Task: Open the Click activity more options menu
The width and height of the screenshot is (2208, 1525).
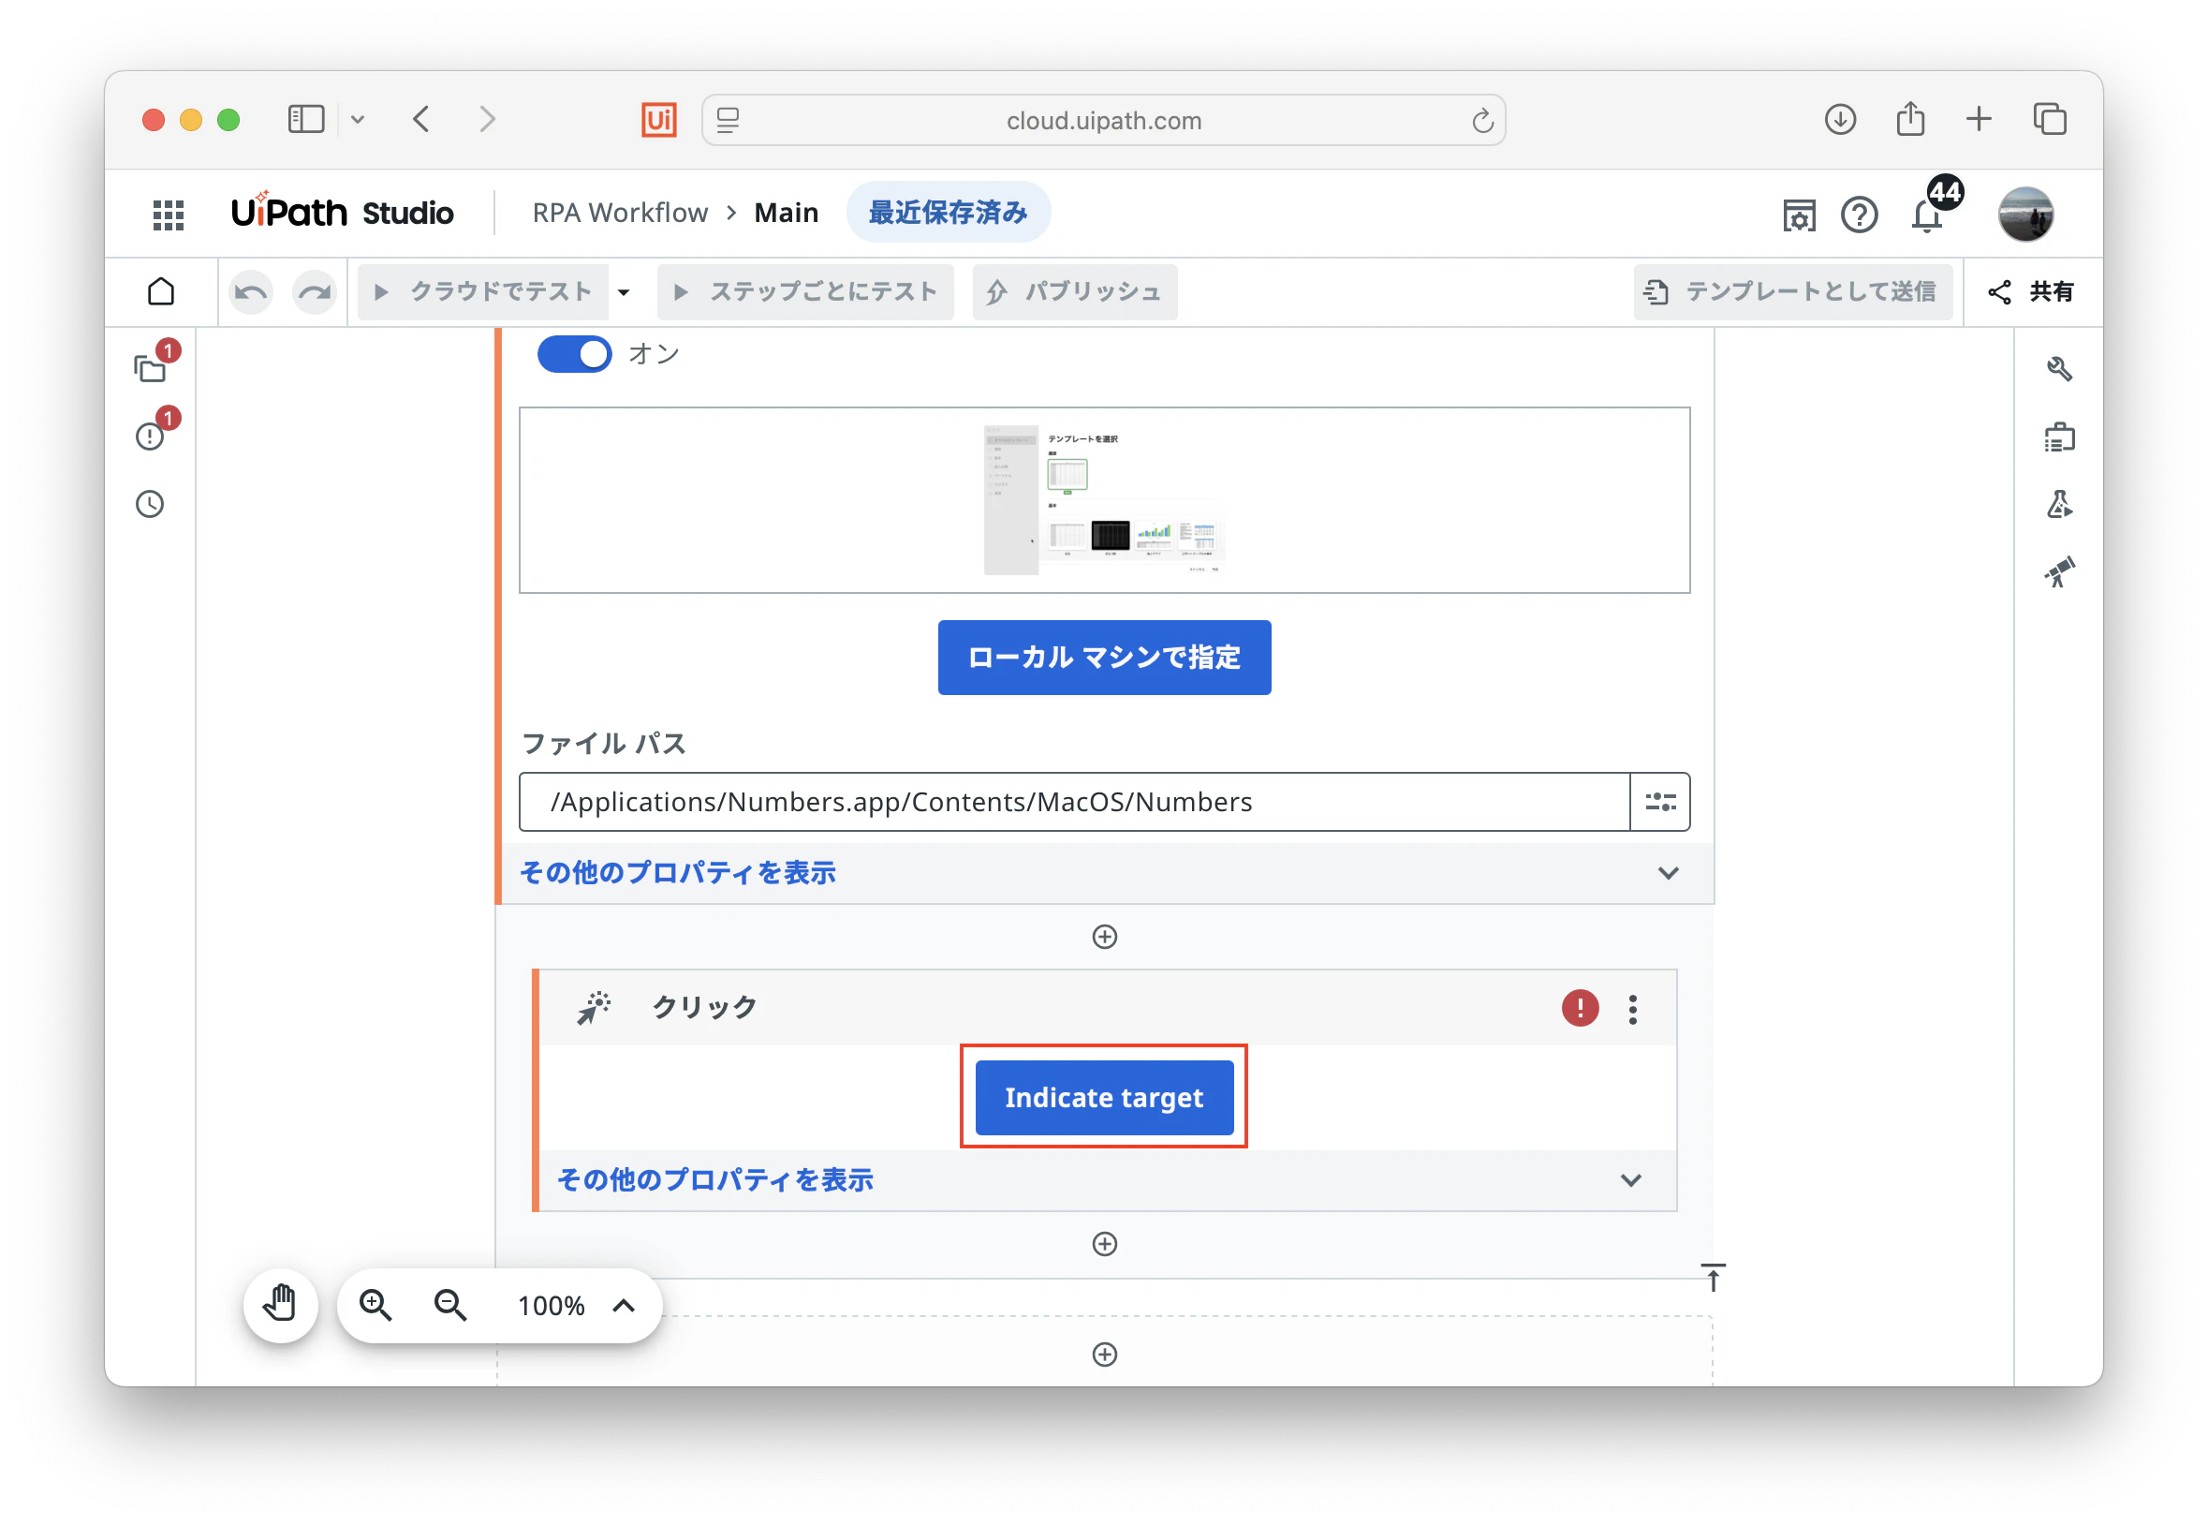Action: 1632,1008
